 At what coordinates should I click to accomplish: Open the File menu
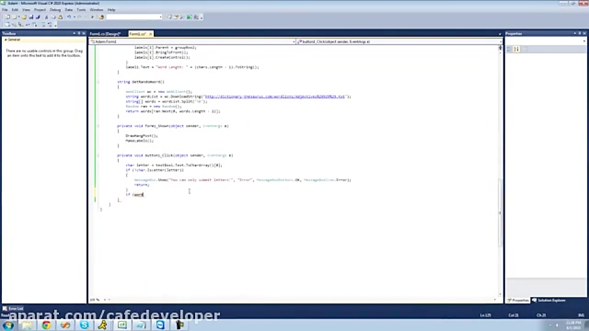(5, 10)
